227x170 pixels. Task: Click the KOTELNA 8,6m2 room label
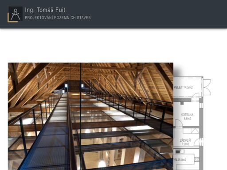coord(187,116)
